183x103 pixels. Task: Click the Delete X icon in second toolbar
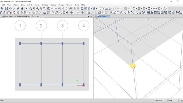click(x=40, y=13)
